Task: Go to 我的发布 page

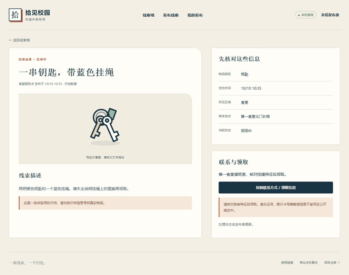Action: coord(195,15)
